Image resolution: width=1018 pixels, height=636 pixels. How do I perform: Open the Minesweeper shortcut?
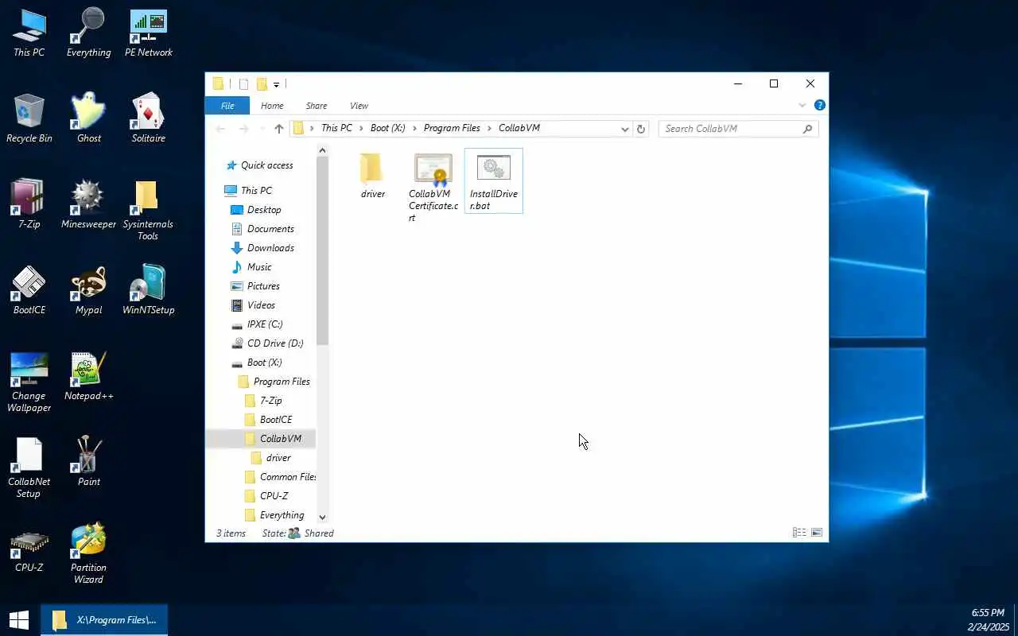[88, 205]
